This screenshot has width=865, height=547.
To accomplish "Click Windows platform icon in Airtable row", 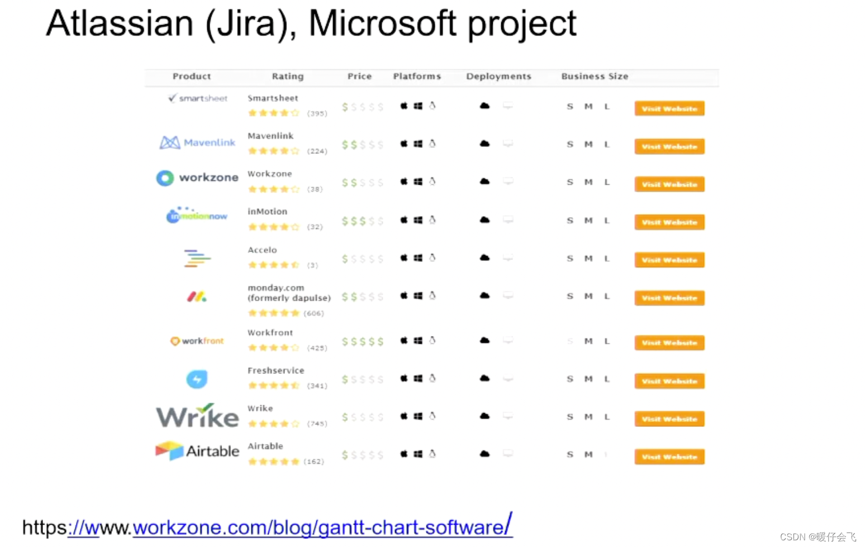I will pos(418,454).
